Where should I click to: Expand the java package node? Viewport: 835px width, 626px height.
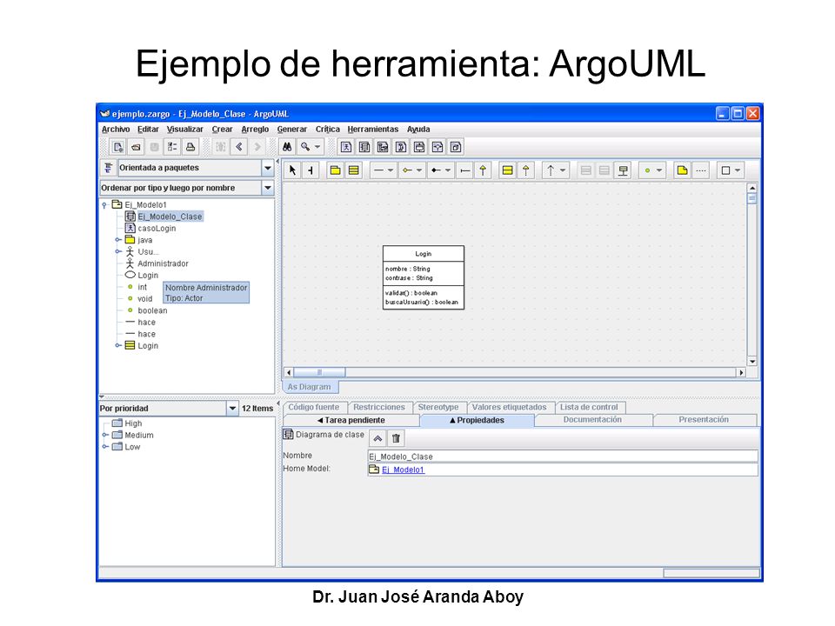pos(118,240)
